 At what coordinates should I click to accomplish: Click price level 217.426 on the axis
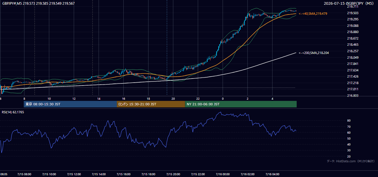pyautogui.click(x=353, y=77)
